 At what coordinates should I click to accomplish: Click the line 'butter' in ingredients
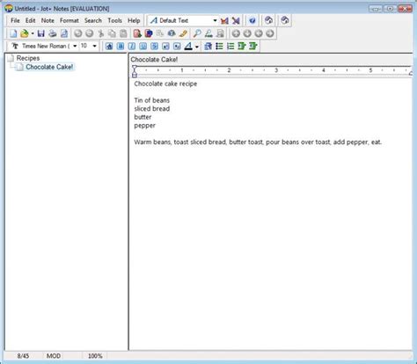pos(143,117)
